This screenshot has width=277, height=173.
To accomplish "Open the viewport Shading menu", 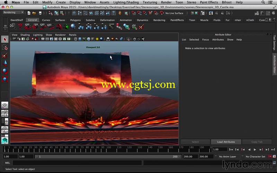I will pyautogui.click(x=25, y=35).
